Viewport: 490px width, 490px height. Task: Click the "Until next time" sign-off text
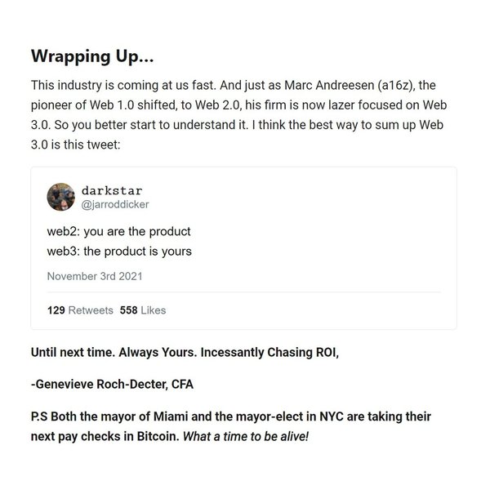pyautogui.click(x=73, y=354)
